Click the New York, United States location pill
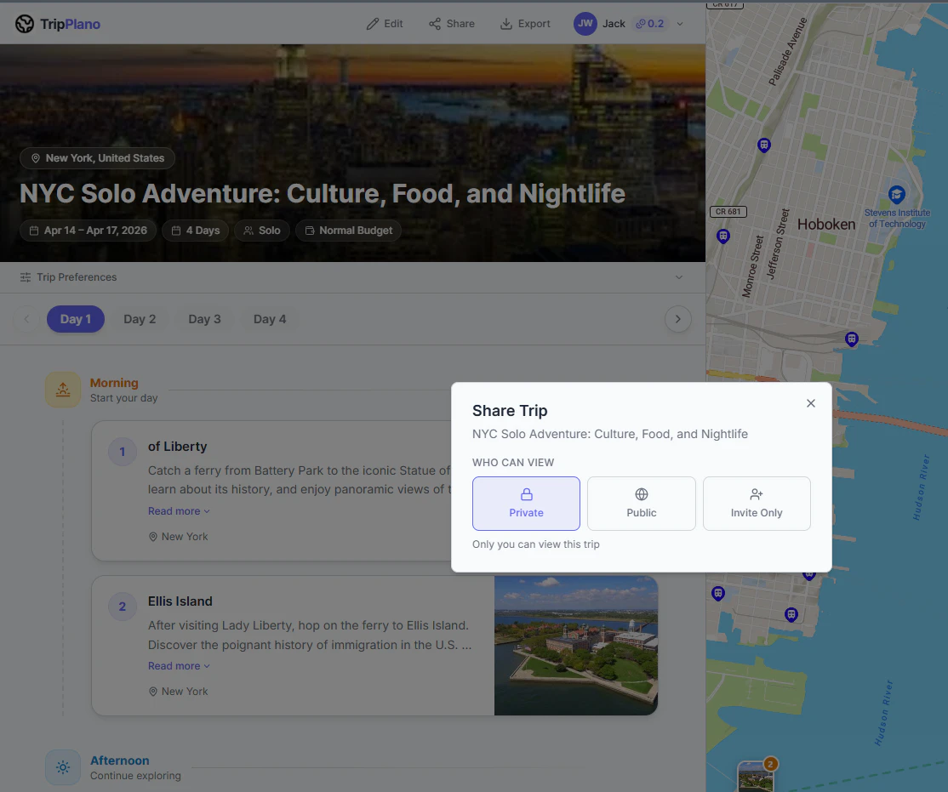 pyautogui.click(x=97, y=157)
